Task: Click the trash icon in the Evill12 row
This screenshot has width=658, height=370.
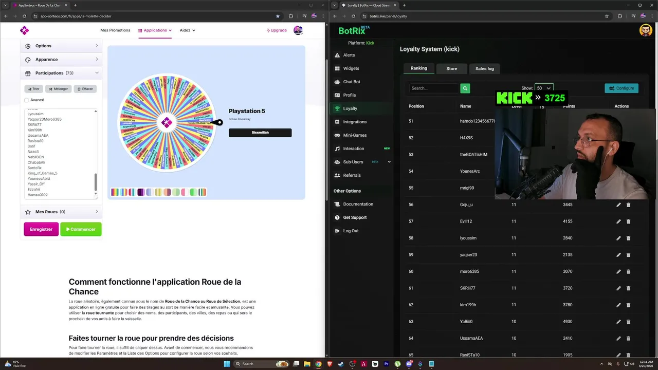Action: coord(628,221)
